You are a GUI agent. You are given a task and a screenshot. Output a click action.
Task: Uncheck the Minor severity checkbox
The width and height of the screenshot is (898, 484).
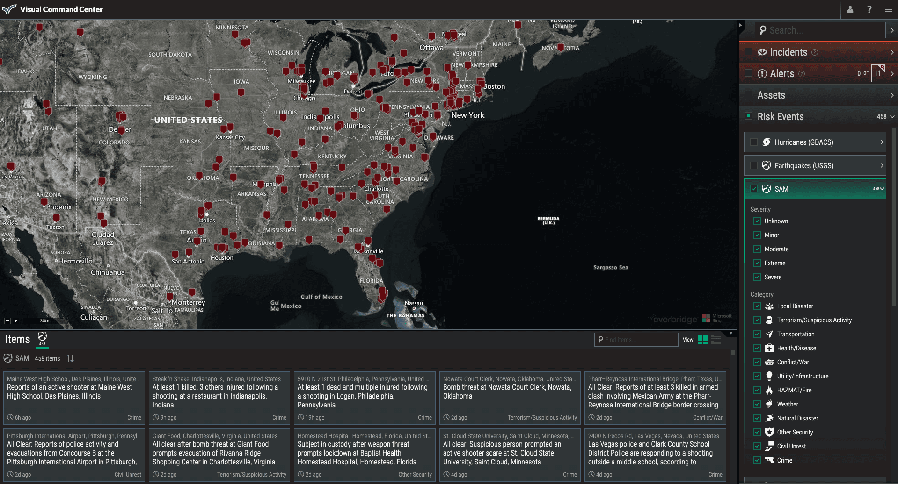click(x=757, y=235)
